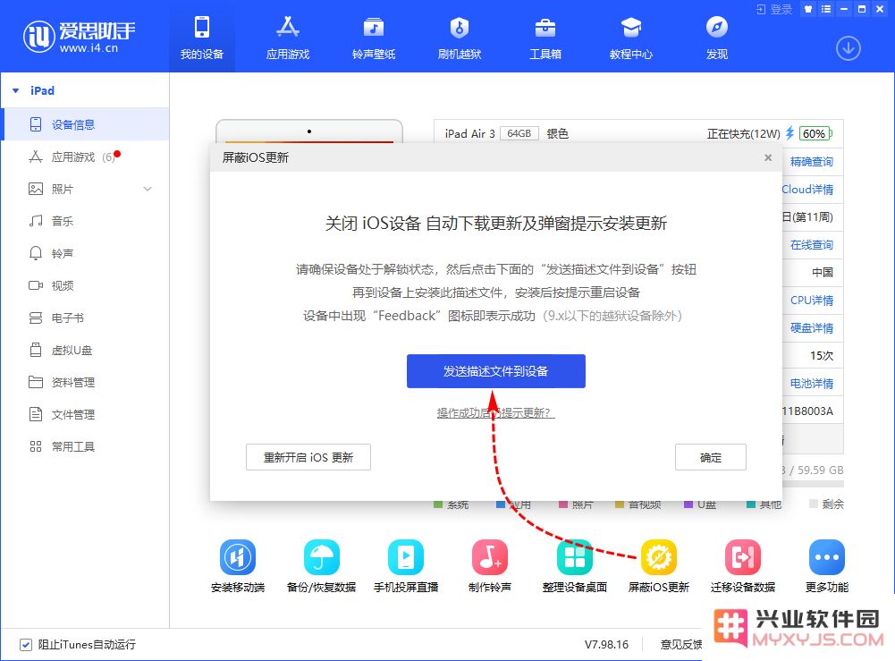Open 照片 in the sidebar
The height and width of the screenshot is (661, 895).
point(86,189)
